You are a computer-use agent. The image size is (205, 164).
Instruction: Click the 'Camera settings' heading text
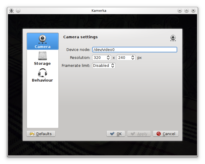pyautogui.click(x=81, y=37)
